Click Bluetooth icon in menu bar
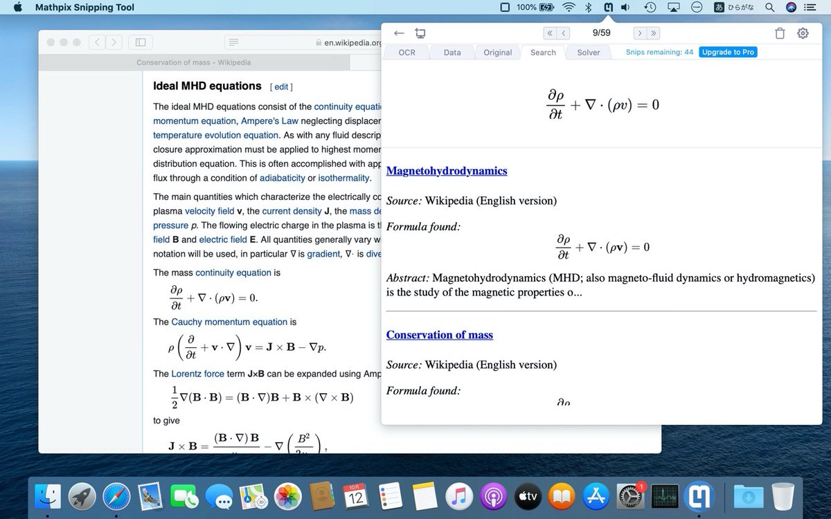The image size is (831, 519). (x=589, y=8)
